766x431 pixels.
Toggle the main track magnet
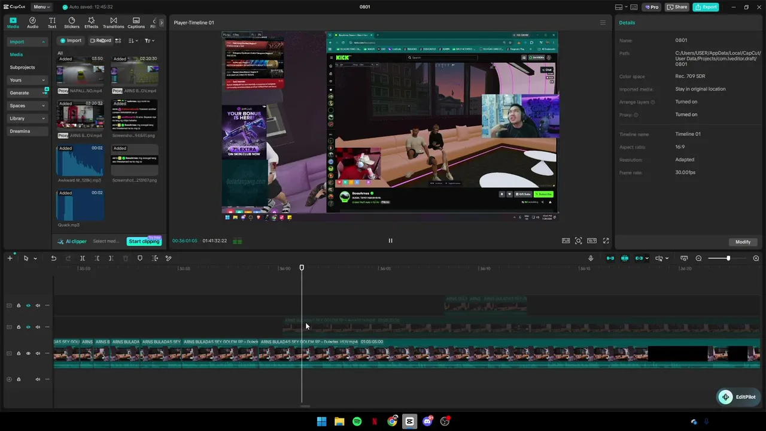click(x=610, y=258)
